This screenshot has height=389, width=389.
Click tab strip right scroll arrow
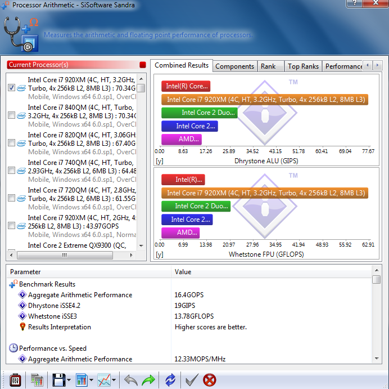pyautogui.click(x=377, y=65)
